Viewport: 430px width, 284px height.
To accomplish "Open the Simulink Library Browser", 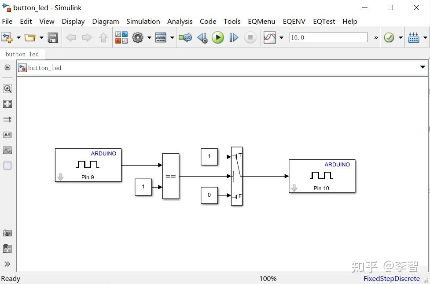I will coord(121,37).
